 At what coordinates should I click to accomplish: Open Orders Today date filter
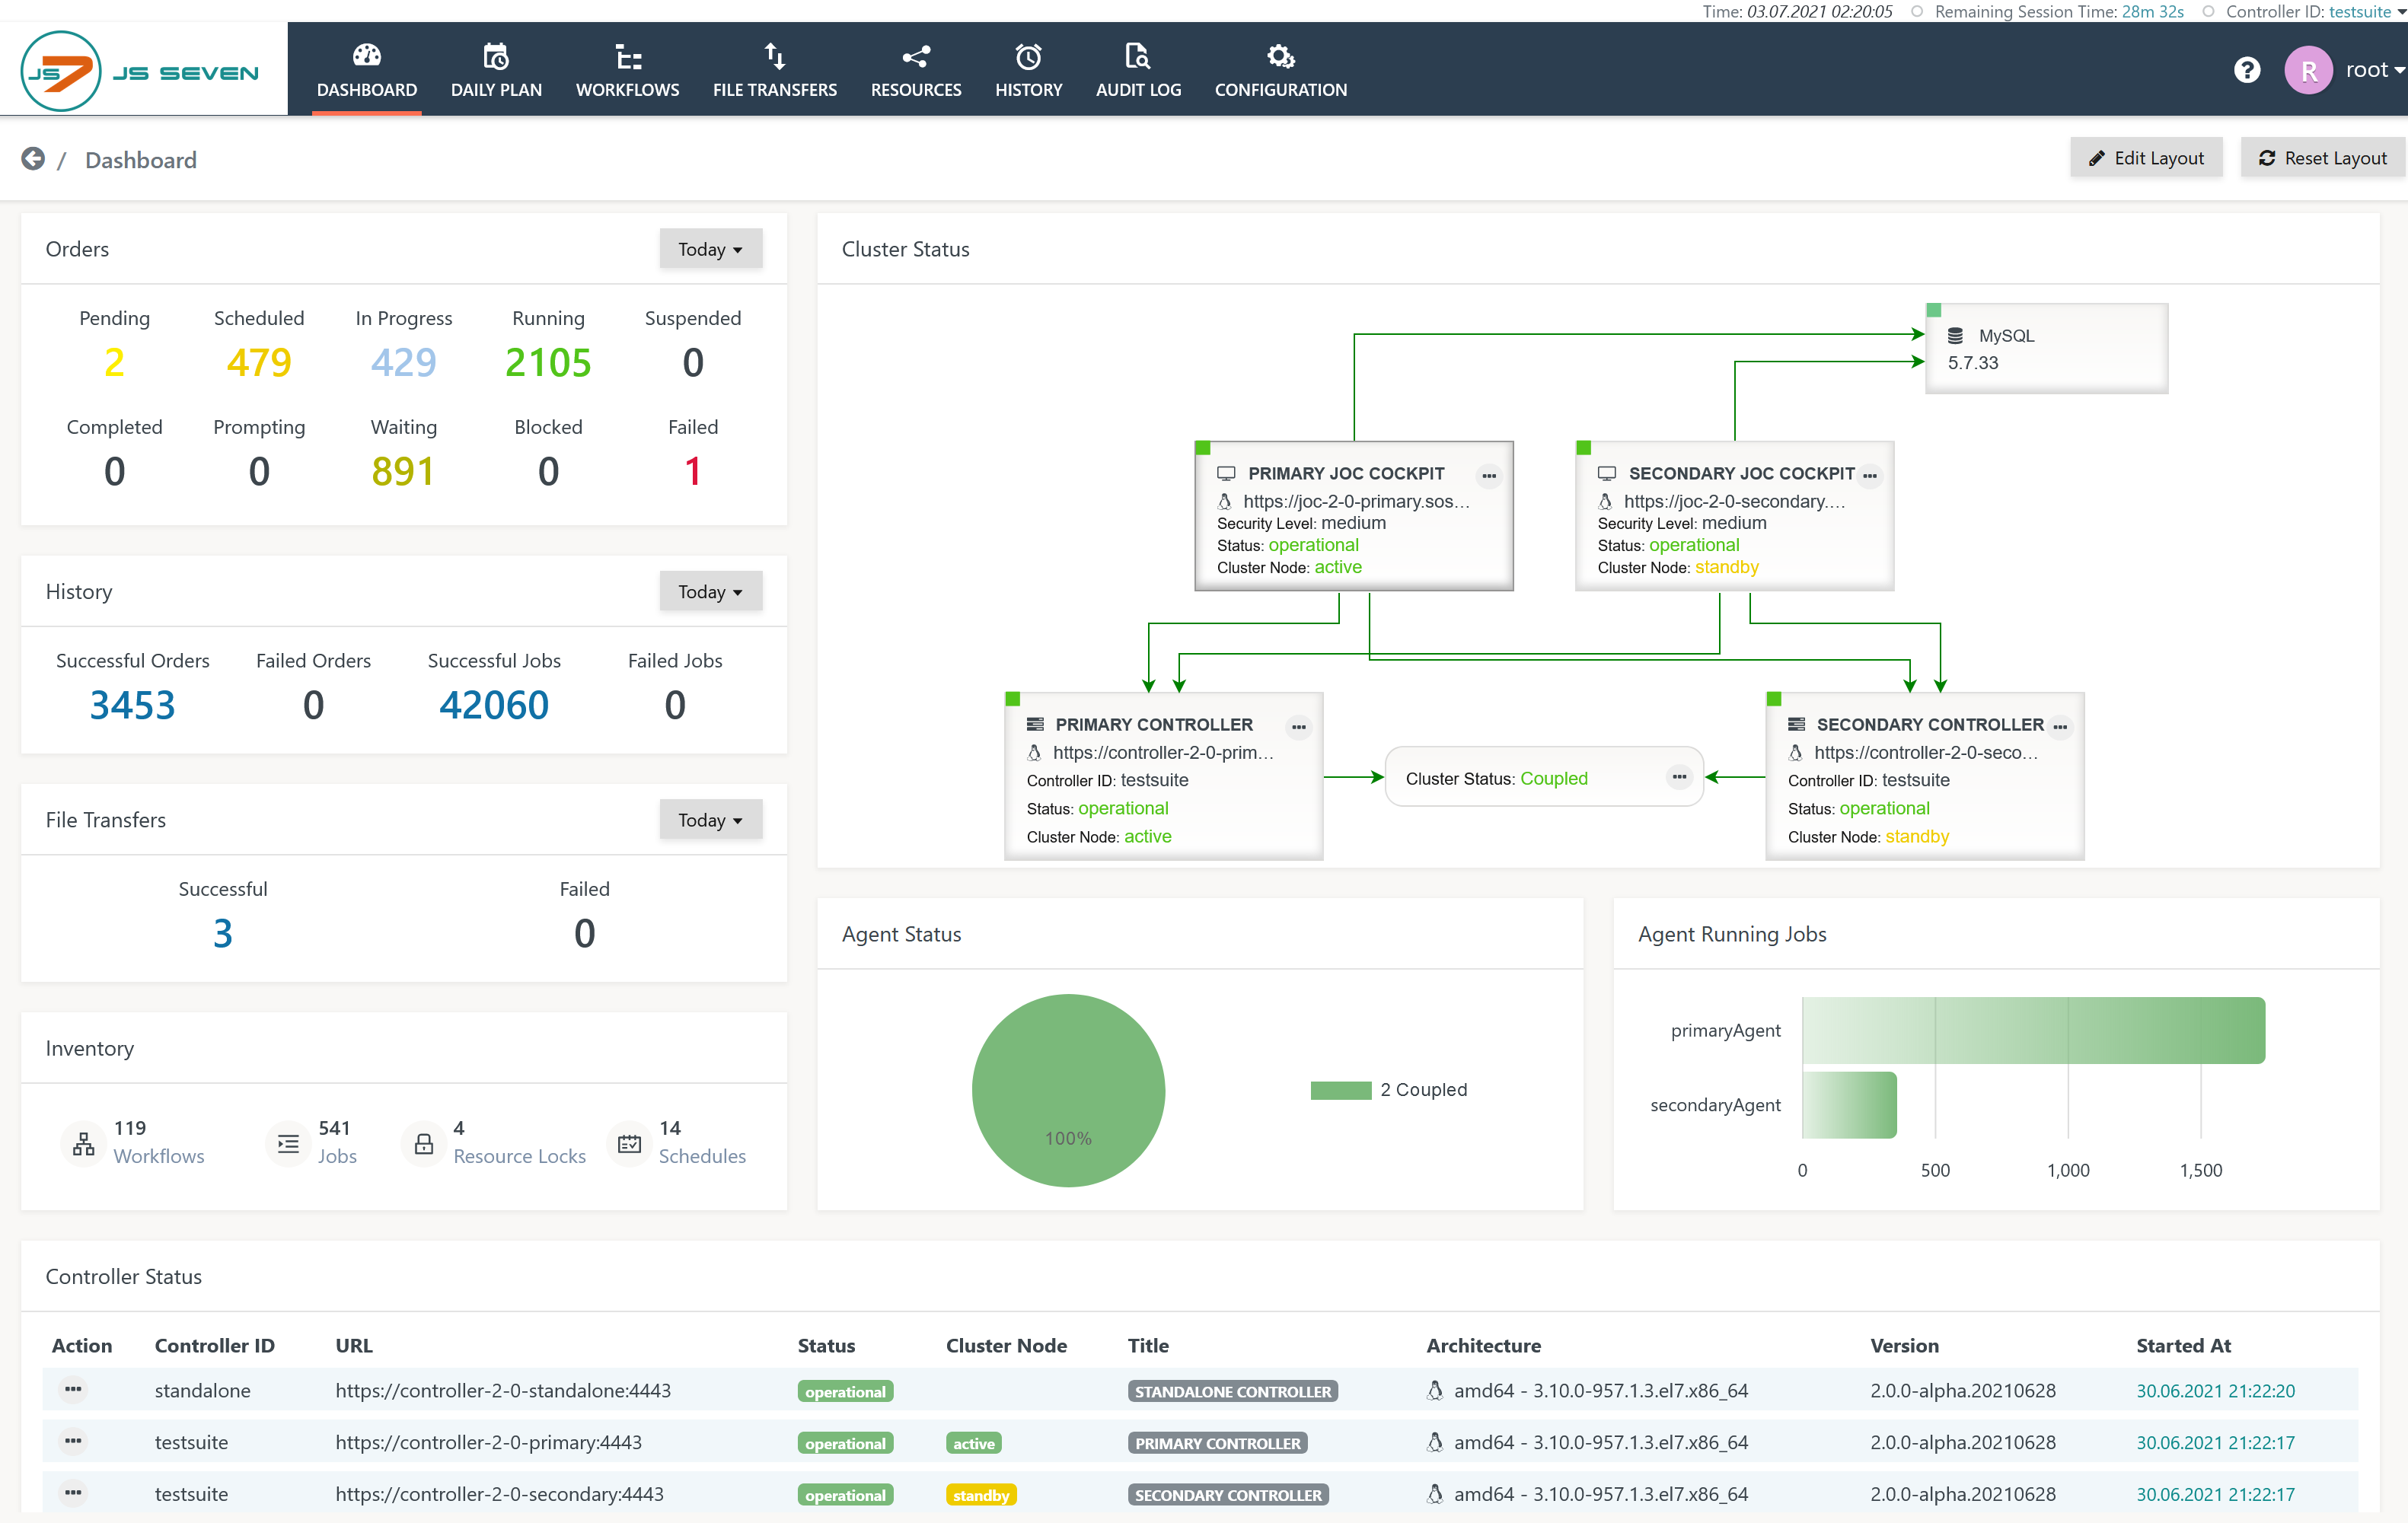tap(710, 249)
